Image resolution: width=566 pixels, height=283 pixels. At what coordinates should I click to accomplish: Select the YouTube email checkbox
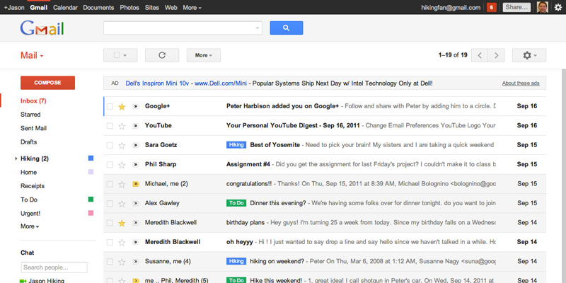pyautogui.click(x=110, y=126)
